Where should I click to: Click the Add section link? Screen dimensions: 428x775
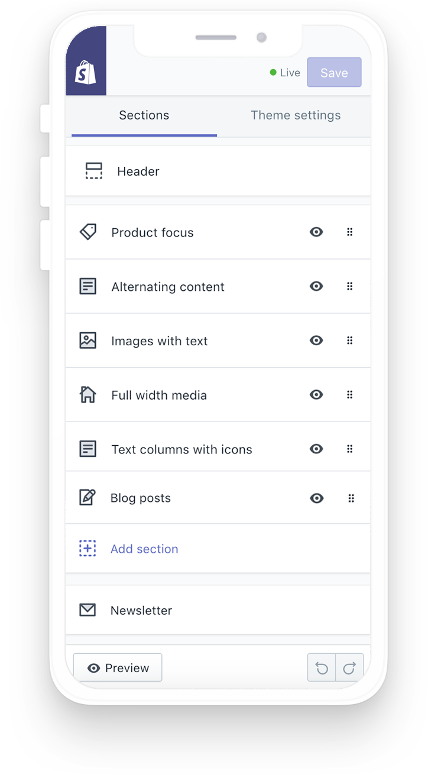point(144,549)
